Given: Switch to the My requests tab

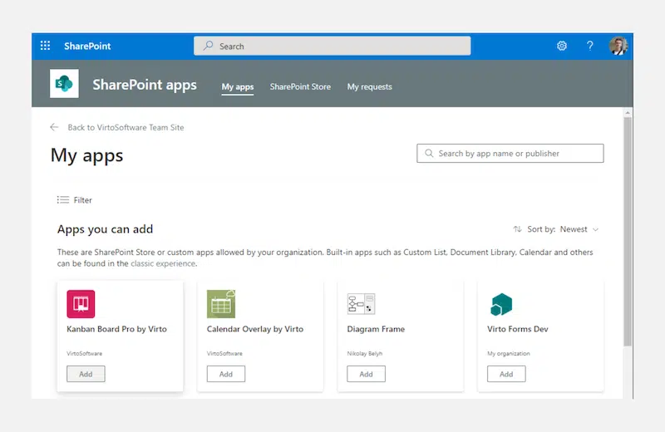Looking at the screenshot, I should [369, 86].
